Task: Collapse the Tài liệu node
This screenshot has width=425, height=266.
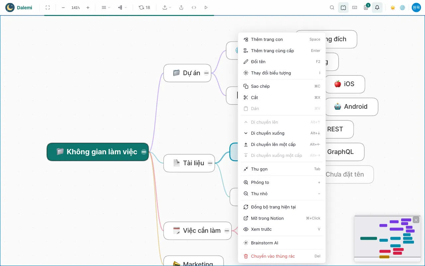Action: (x=210, y=163)
